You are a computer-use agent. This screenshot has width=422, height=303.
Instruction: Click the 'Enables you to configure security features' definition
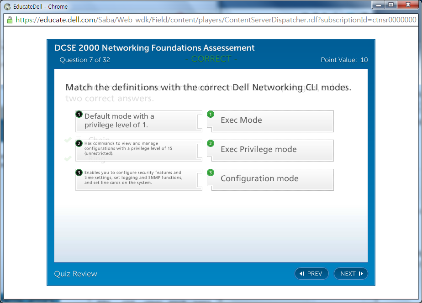pos(137,179)
